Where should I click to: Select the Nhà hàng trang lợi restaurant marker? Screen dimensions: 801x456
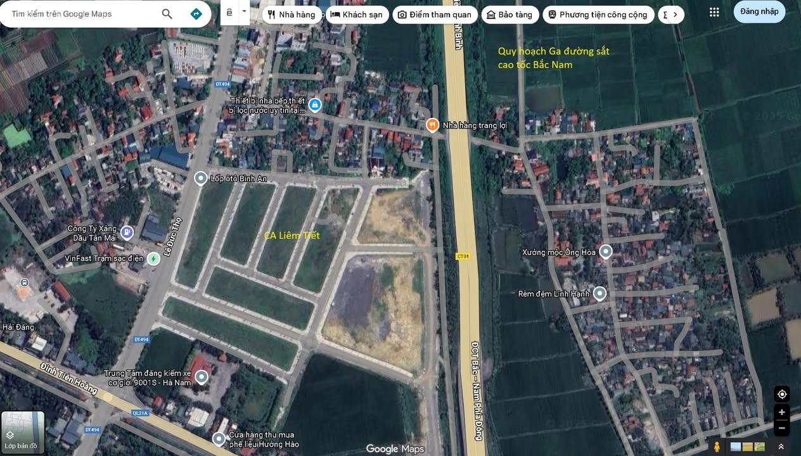coord(433,125)
